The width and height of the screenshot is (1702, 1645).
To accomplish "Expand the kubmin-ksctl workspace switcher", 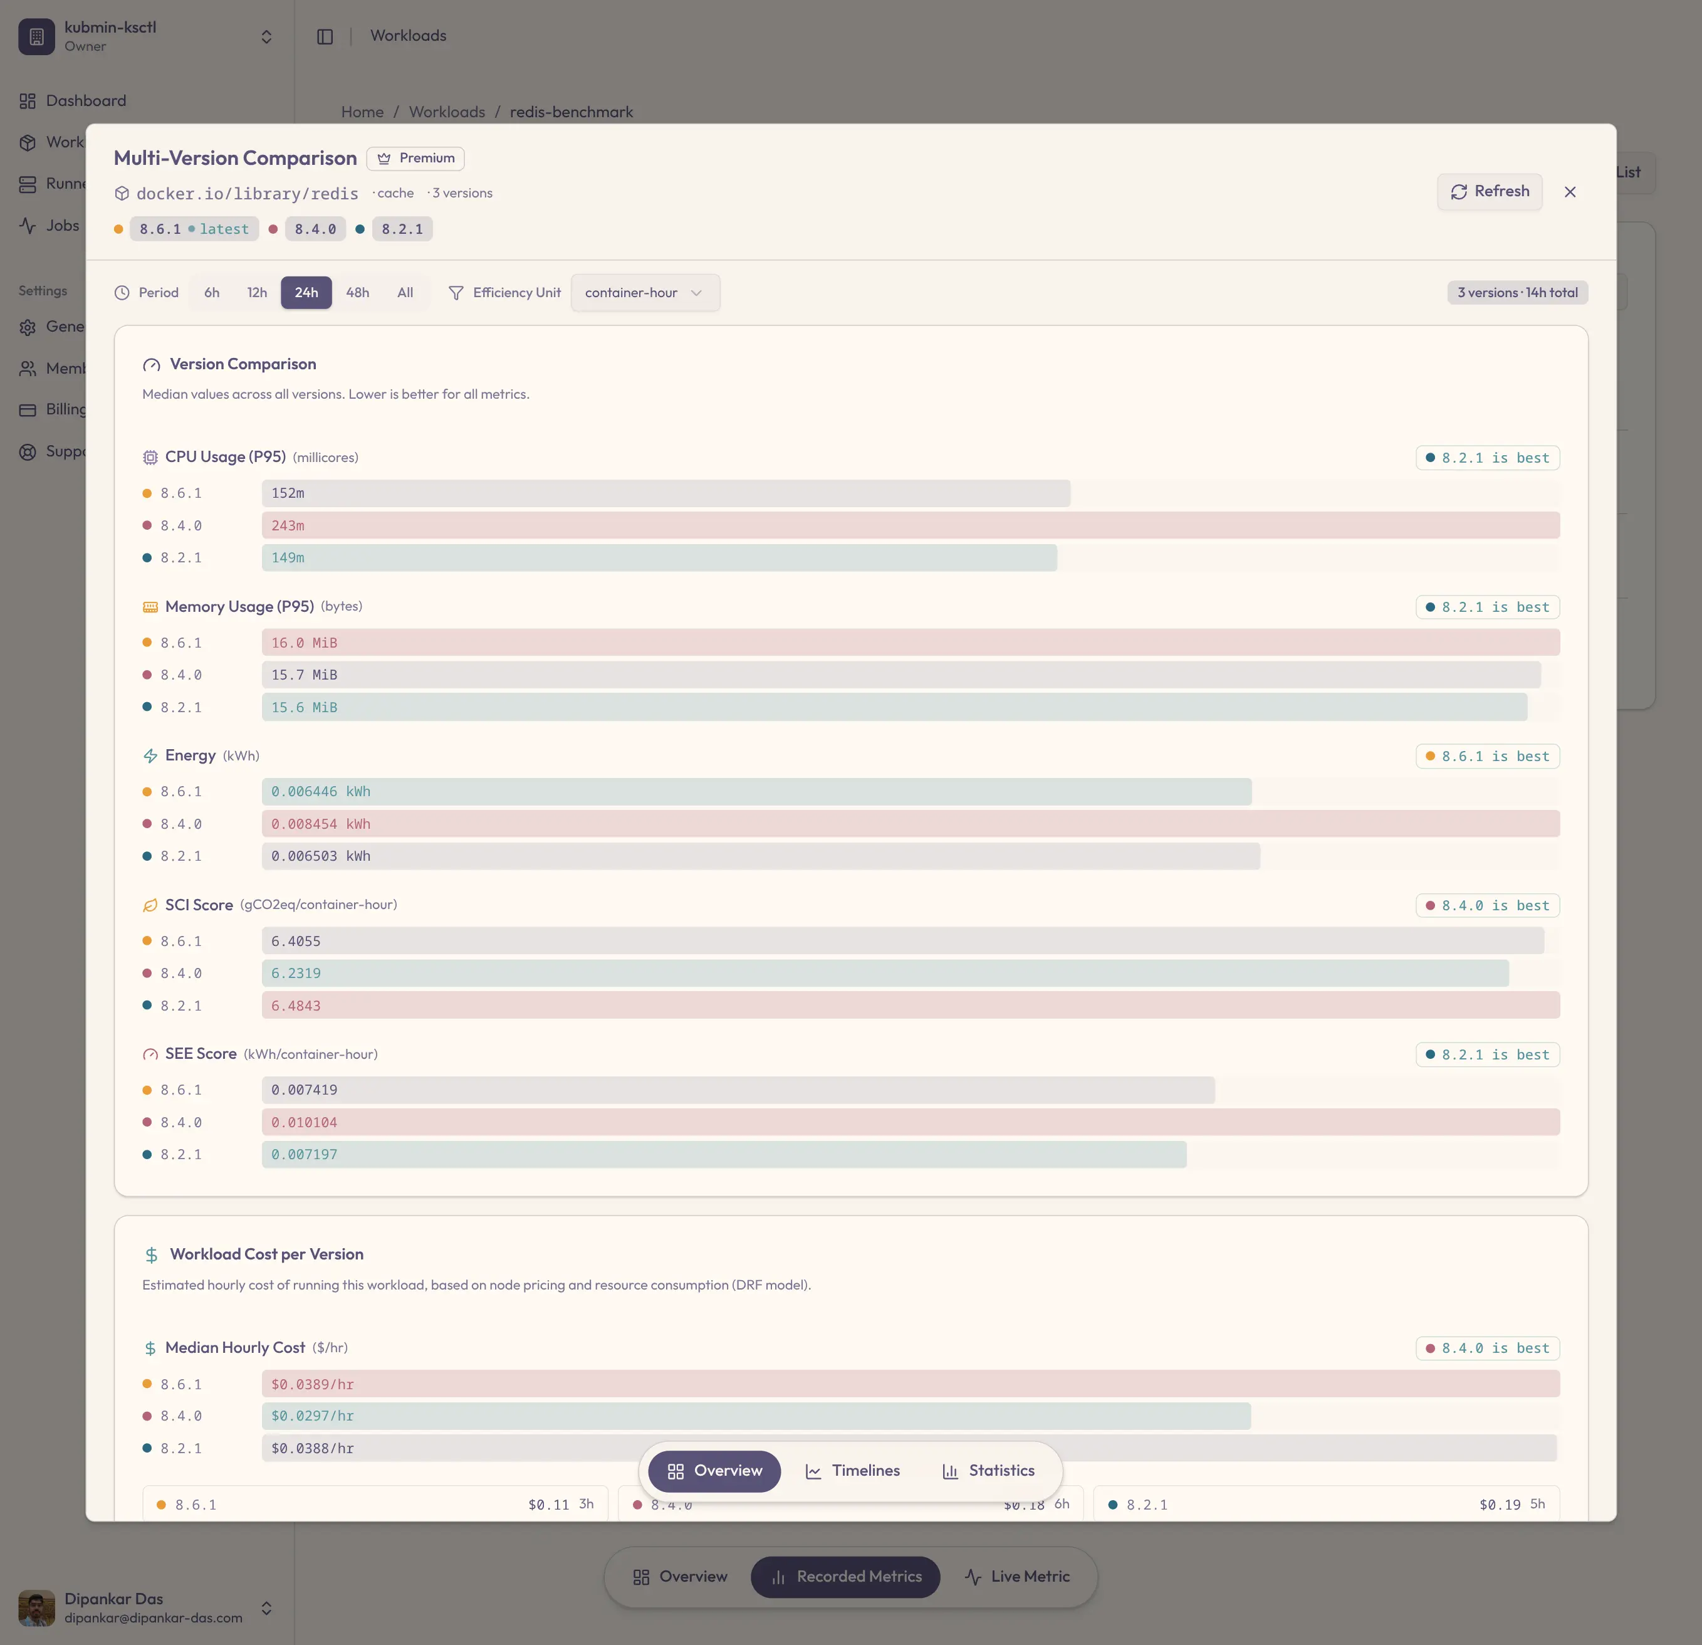I will 266,36.
